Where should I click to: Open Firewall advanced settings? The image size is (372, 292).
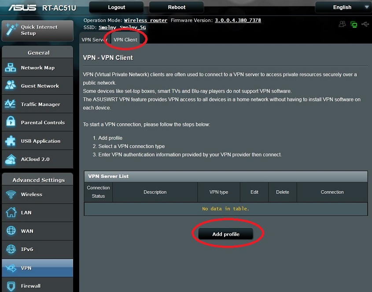click(37, 285)
